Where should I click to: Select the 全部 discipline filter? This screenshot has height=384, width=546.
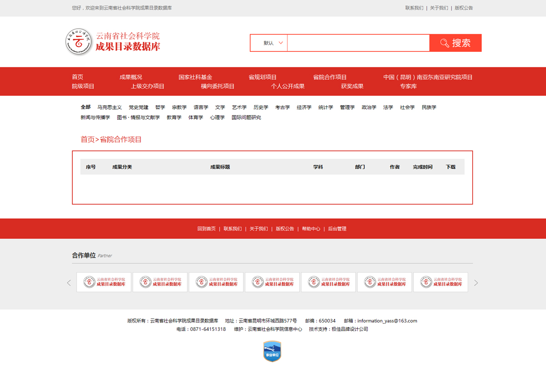click(86, 107)
